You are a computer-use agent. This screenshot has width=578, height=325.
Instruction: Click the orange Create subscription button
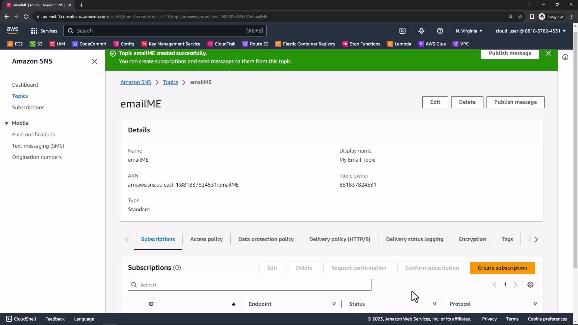click(502, 268)
